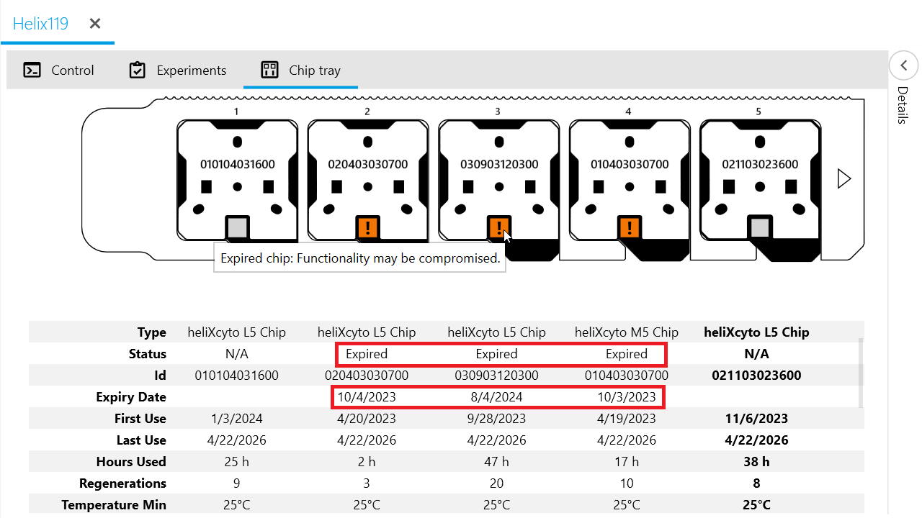The width and height of the screenshot is (922, 518).
Task: Click bold Id cell 021103023600 in the table
Action: pos(756,376)
